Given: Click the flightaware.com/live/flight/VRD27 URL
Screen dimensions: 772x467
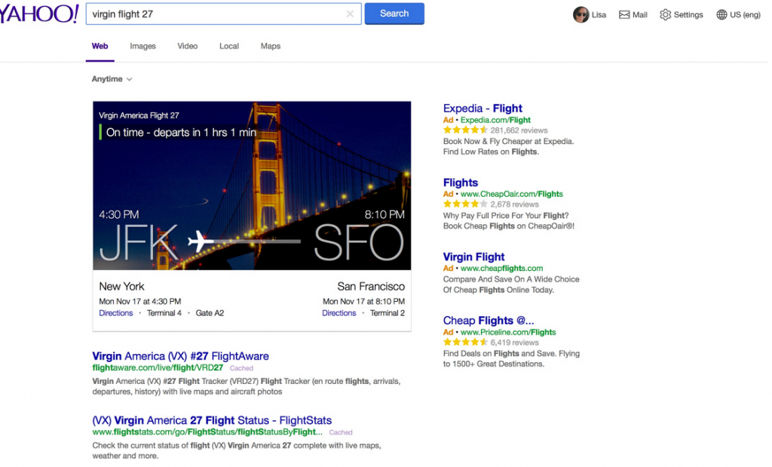Looking at the screenshot, I should coord(158,367).
